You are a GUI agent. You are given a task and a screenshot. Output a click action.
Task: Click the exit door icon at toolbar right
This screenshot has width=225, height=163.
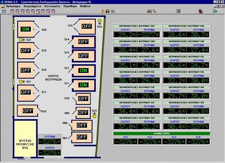[214, 11]
